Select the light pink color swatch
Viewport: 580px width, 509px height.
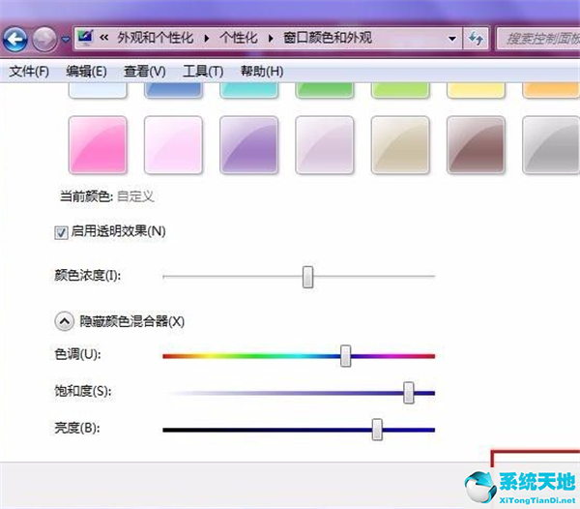pyautogui.click(x=173, y=145)
